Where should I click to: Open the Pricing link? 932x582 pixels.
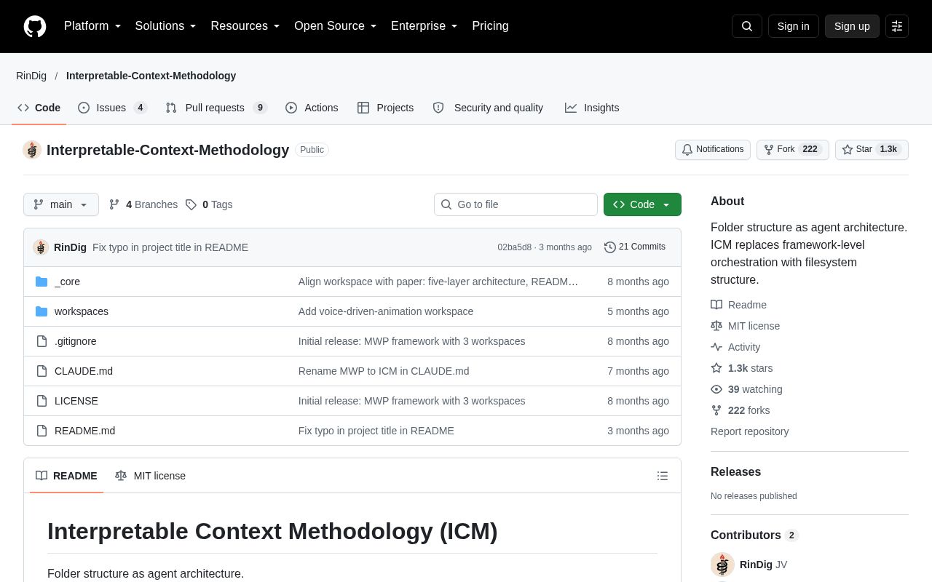[x=490, y=26]
